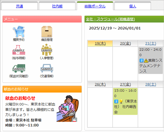Click the (人事管理) label text
Image resolution: width=164 pixels, height=132 pixels.
[x=47, y=58]
